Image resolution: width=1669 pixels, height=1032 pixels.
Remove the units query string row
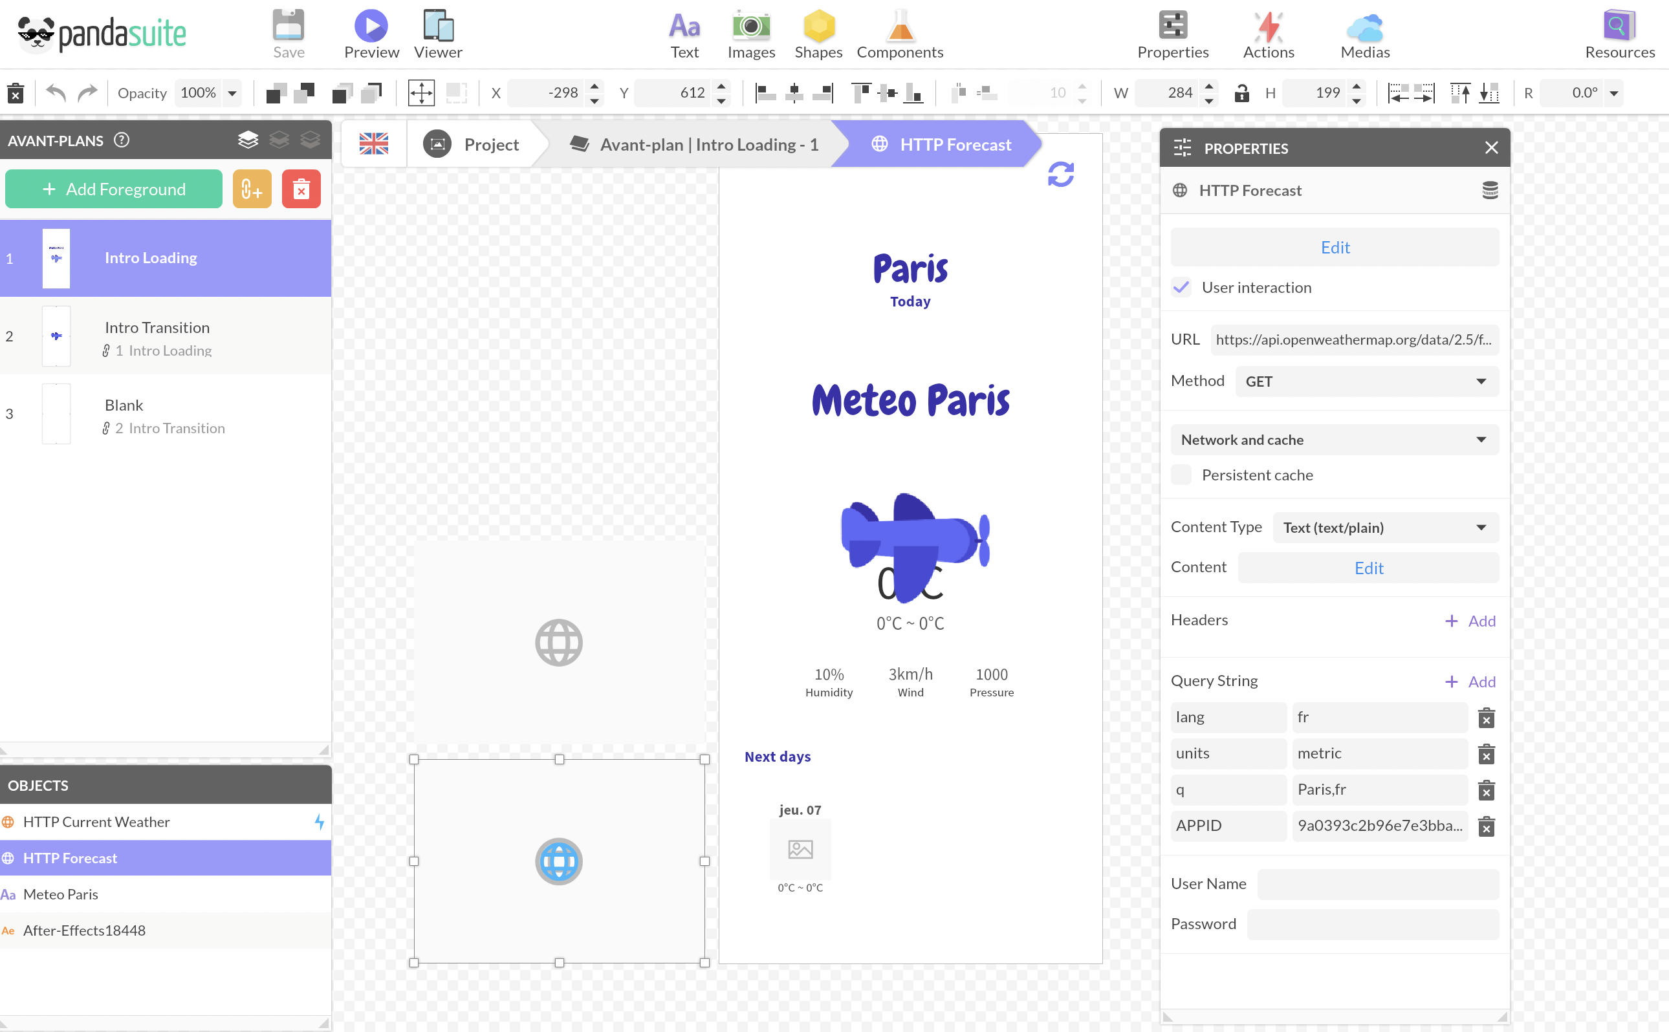tap(1486, 754)
